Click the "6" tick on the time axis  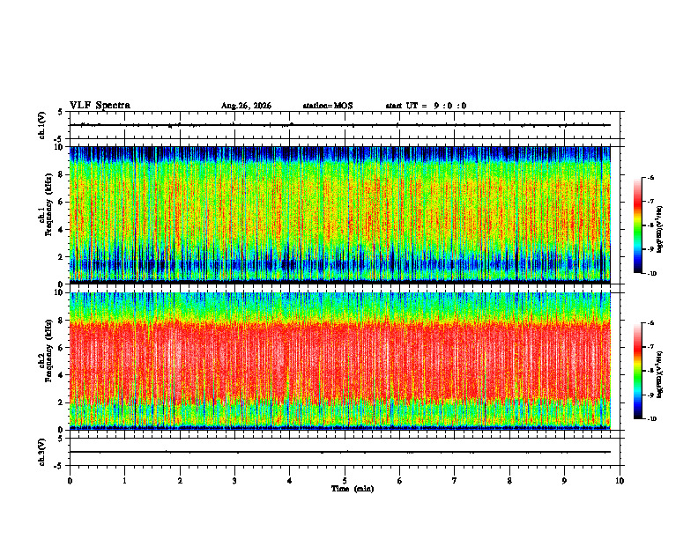[x=400, y=481]
